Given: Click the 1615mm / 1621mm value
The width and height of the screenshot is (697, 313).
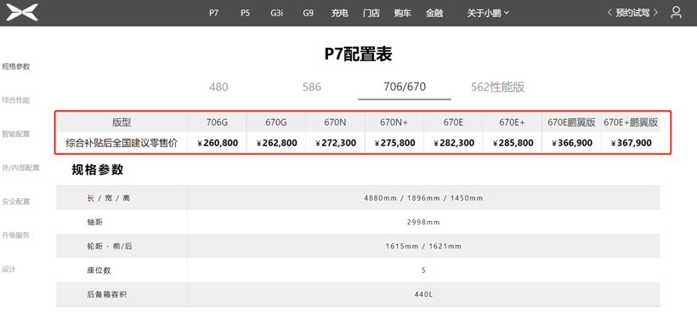Looking at the screenshot, I should 423,246.
